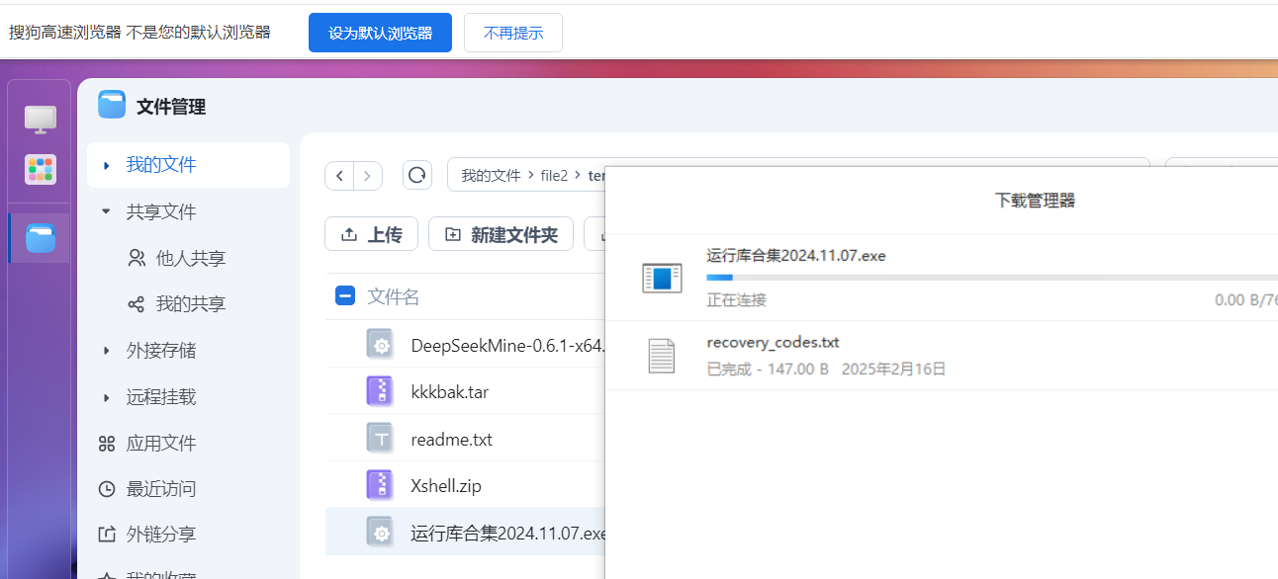The image size is (1278, 579).
Task: Select 运行库合集2024.11.07.exe in file list
Action: tap(507, 533)
